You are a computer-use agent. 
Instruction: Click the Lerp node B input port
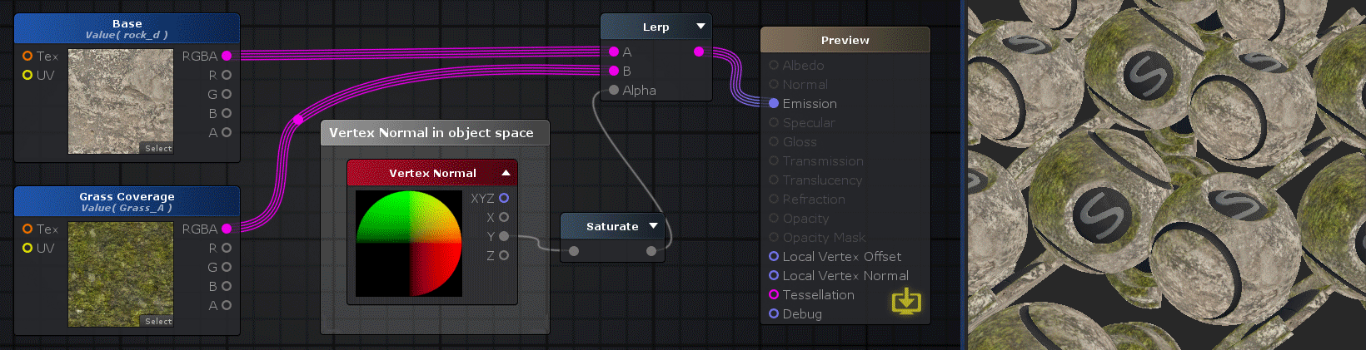point(614,71)
